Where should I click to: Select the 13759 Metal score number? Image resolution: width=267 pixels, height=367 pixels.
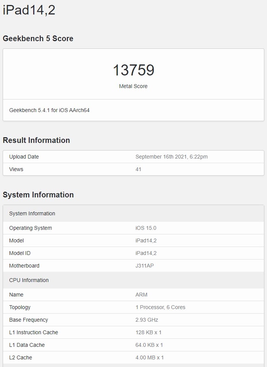[x=133, y=70]
